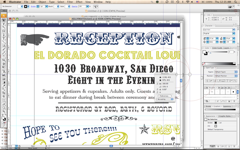Select the Live Paint Bucket tool
240x150 pixels.
coord(4,93)
